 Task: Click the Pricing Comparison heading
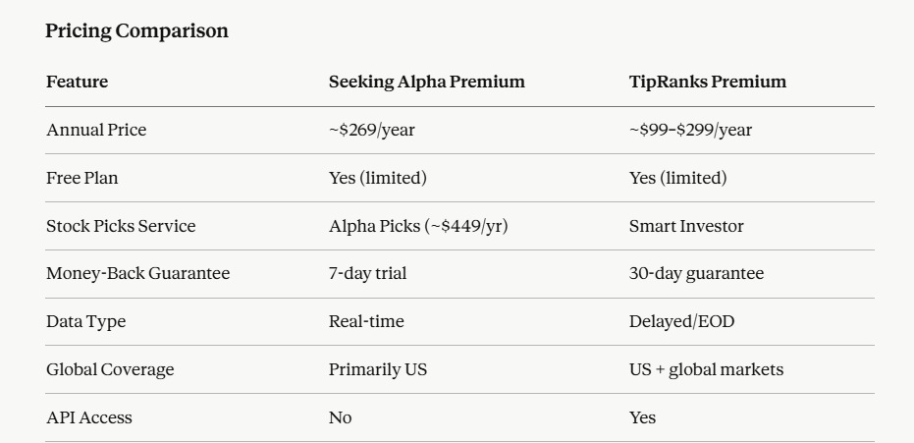(x=137, y=30)
